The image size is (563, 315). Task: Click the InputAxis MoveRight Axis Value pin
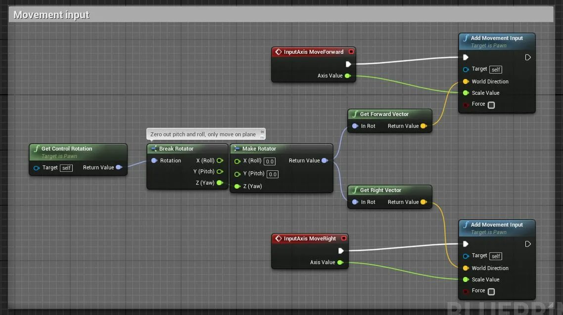click(340, 262)
